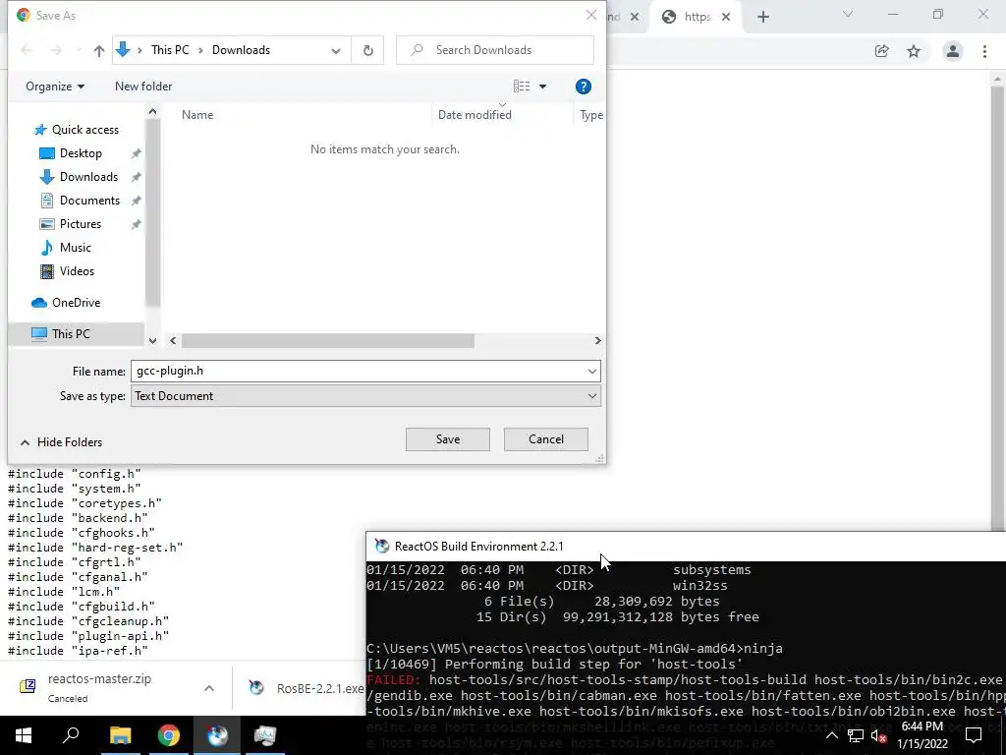The image size is (1006, 755).
Task: Click the horizontal scrollbar in file list
Action: click(328, 340)
